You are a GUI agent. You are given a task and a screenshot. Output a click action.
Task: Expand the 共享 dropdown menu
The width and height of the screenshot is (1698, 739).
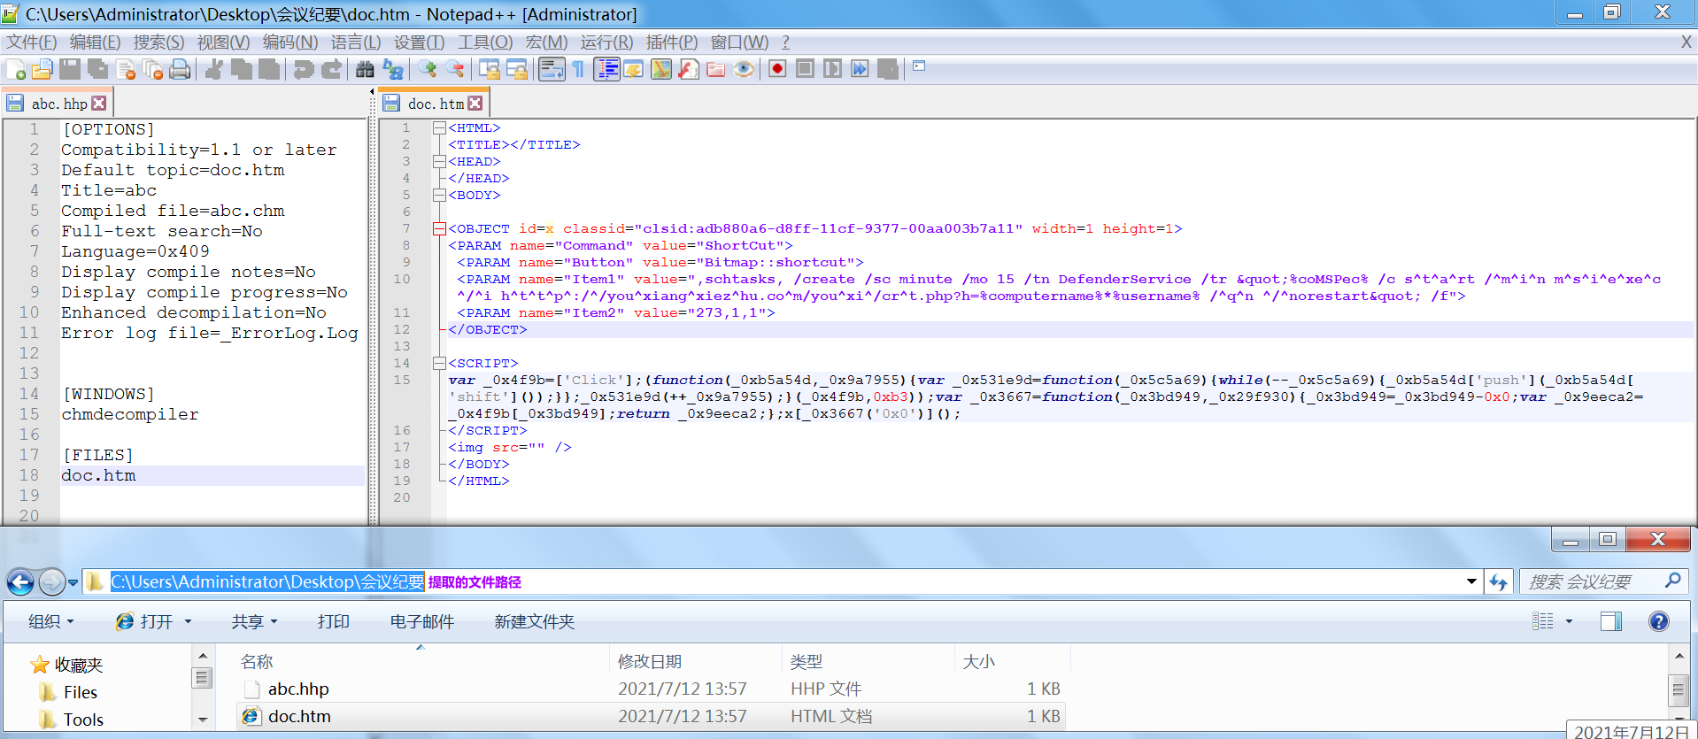(254, 621)
